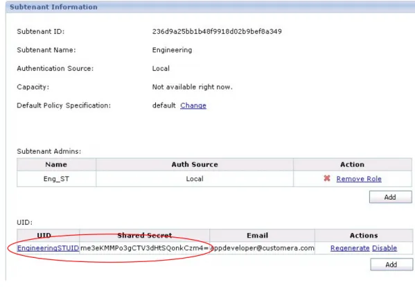Regenerate the shared secret for EngineeringSTUID
The height and width of the screenshot is (287, 415).
tap(350, 248)
